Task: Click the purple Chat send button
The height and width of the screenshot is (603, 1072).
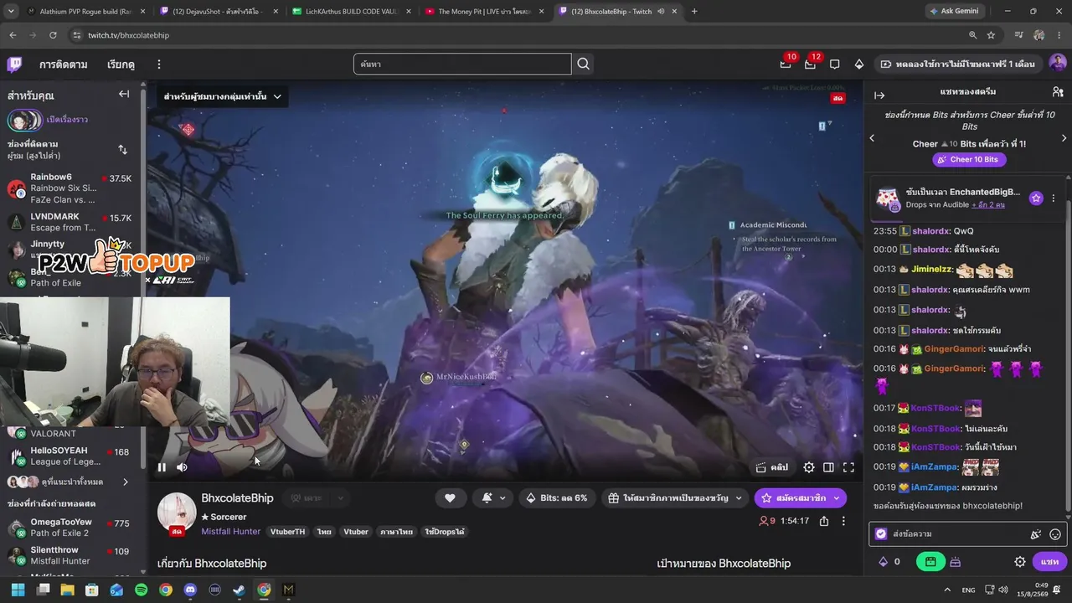Action: pyautogui.click(x=1049, y=562)
